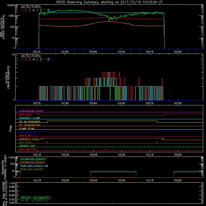The width and height of the screenshot is (206, 206).
Task: Click the "02:45" tick under the decimation plot
Action: 93,181
